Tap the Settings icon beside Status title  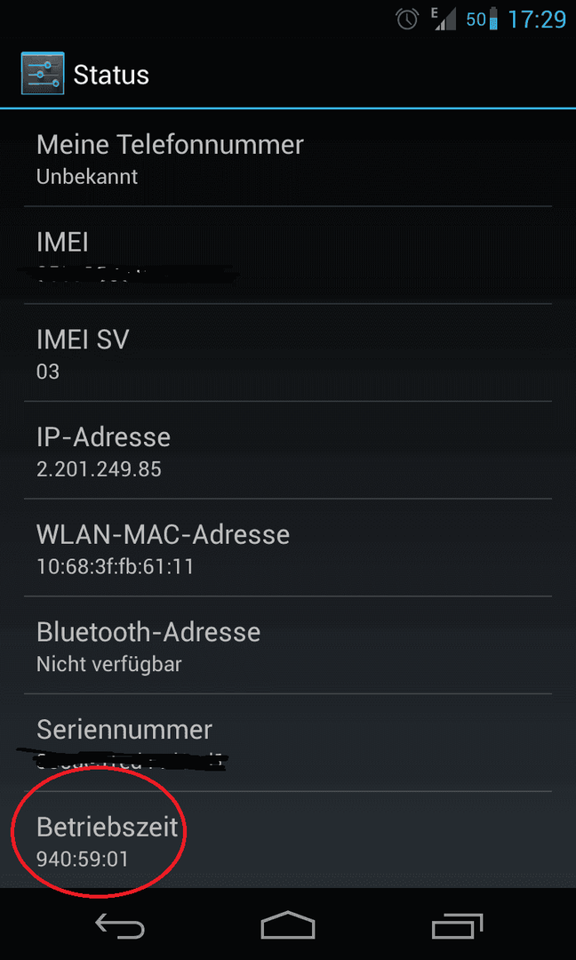tap(41, 74)
